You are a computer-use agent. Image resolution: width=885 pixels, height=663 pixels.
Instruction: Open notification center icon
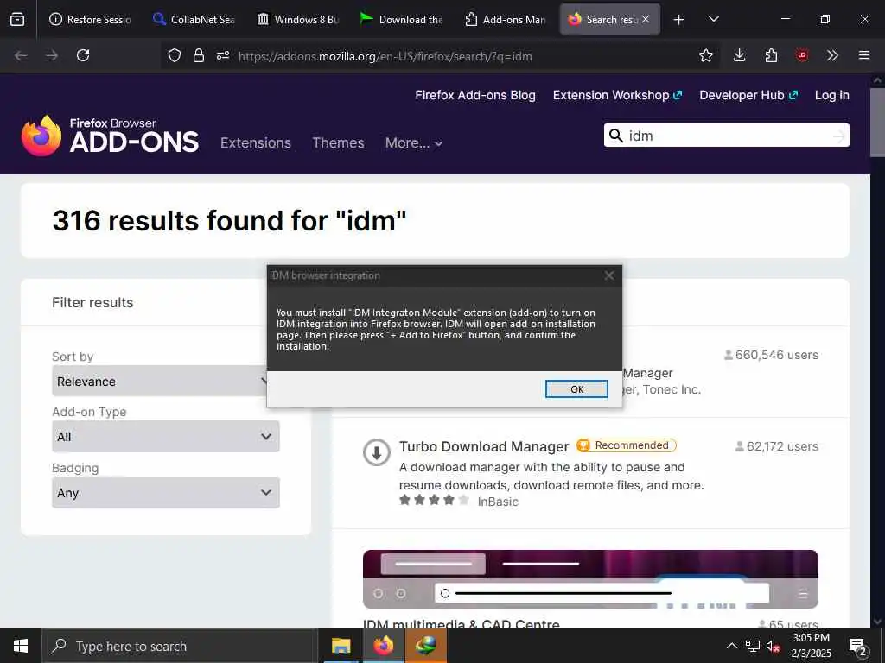[x=858, y=647]
